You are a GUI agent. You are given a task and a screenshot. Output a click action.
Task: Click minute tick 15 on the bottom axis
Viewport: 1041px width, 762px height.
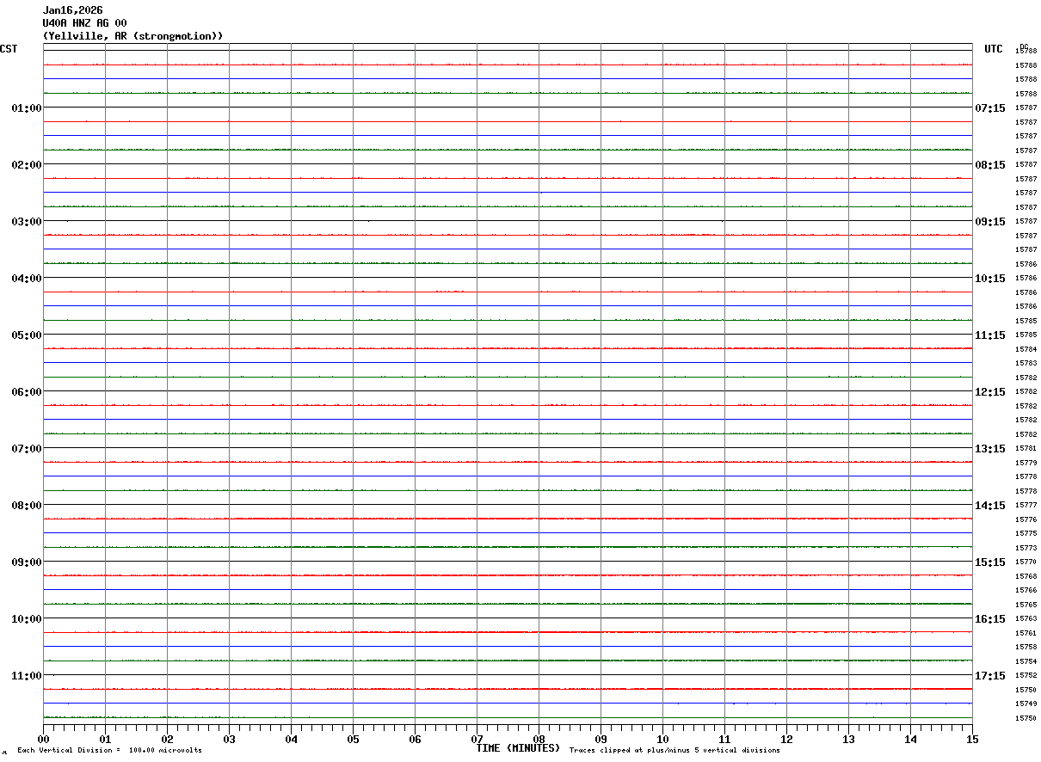(972, 739)
